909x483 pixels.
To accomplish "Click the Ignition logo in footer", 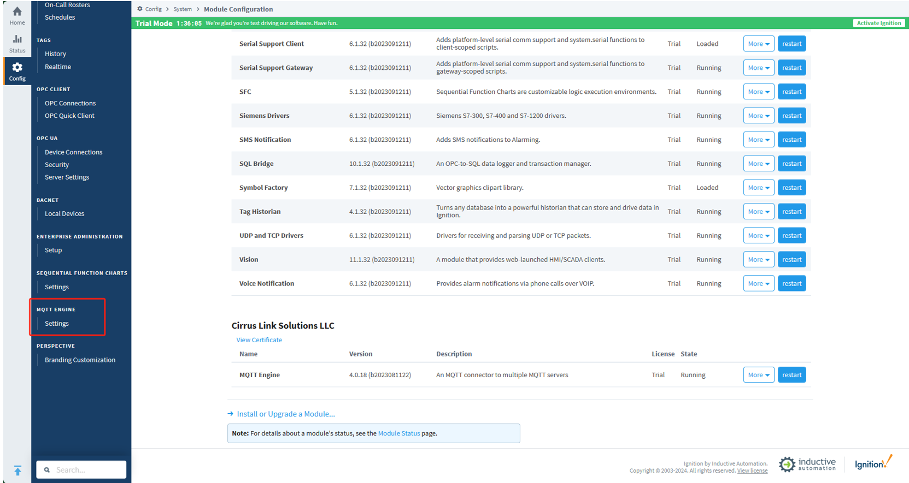I will click(x=873, y=463).
